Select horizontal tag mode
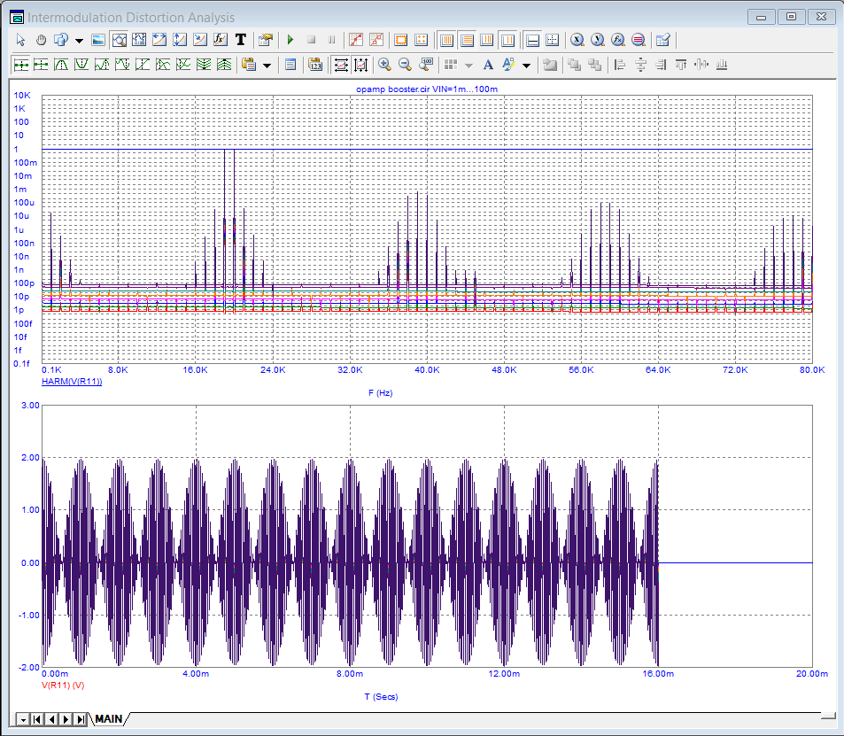The width and height of the screenshot is (844, 736). click(x=159, y=40)
